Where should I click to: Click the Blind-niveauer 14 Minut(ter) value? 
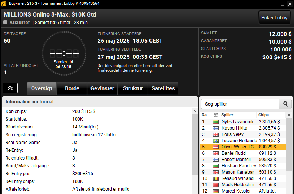point(85,127)
